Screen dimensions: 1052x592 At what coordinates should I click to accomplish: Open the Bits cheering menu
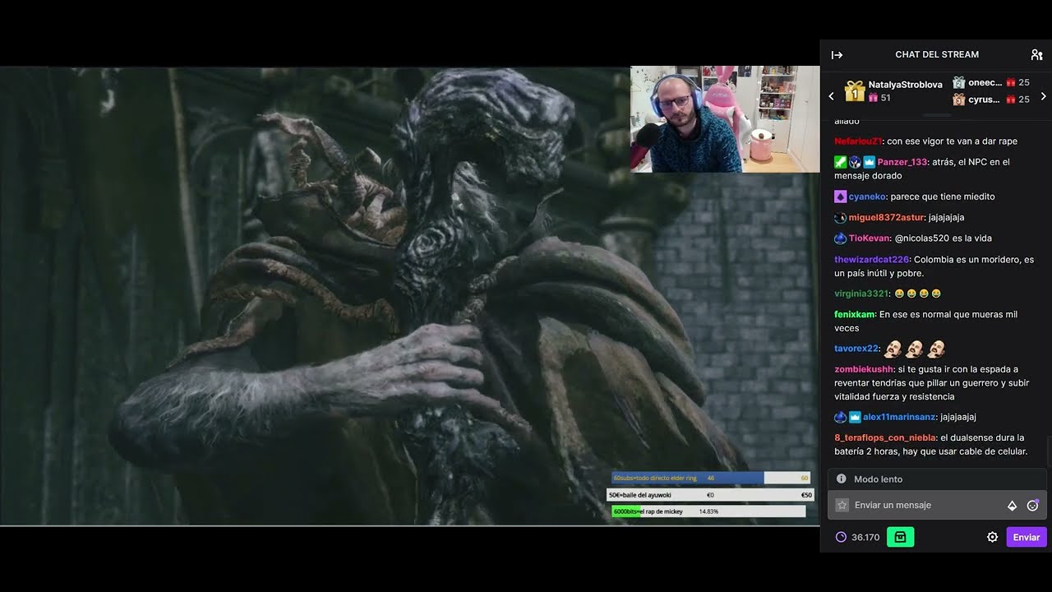tap(1013, 506)
